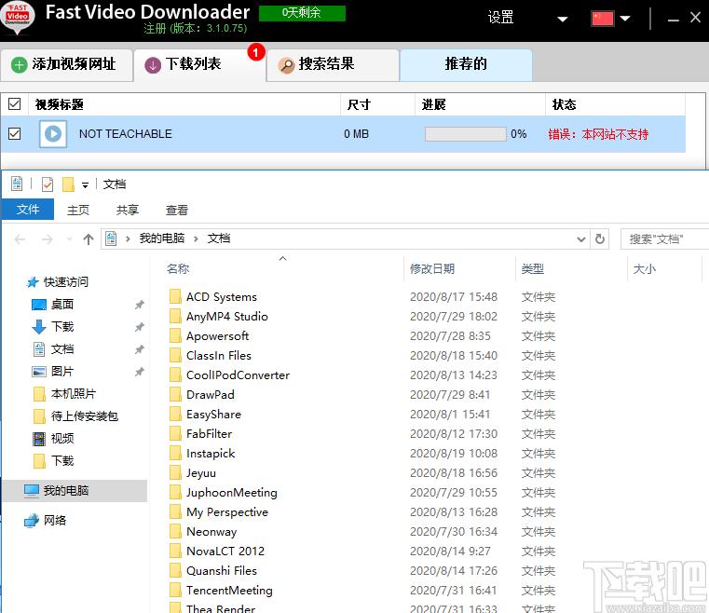This screenshot has width=709, height=613.
Task: Select the blue-arrow 下载 pinned quick access item
Action: [x=62, y=326]
